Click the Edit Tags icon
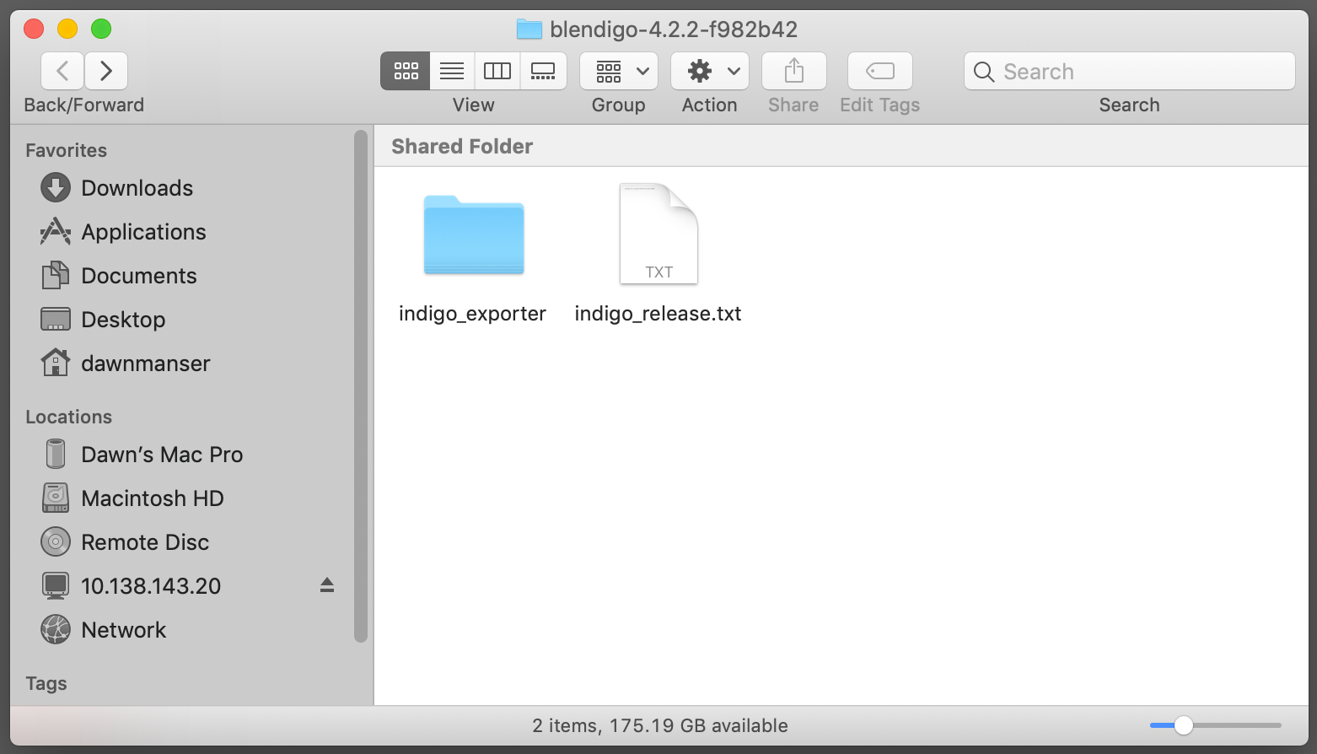This screenshot has height=754, width=1317. 879,71
